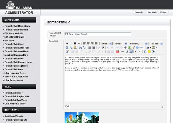Click the portfolio image thumbnail
Screen dimensions: 173x123
[82, 118]
